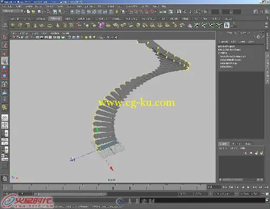Open the Create UVs menu

131,6
